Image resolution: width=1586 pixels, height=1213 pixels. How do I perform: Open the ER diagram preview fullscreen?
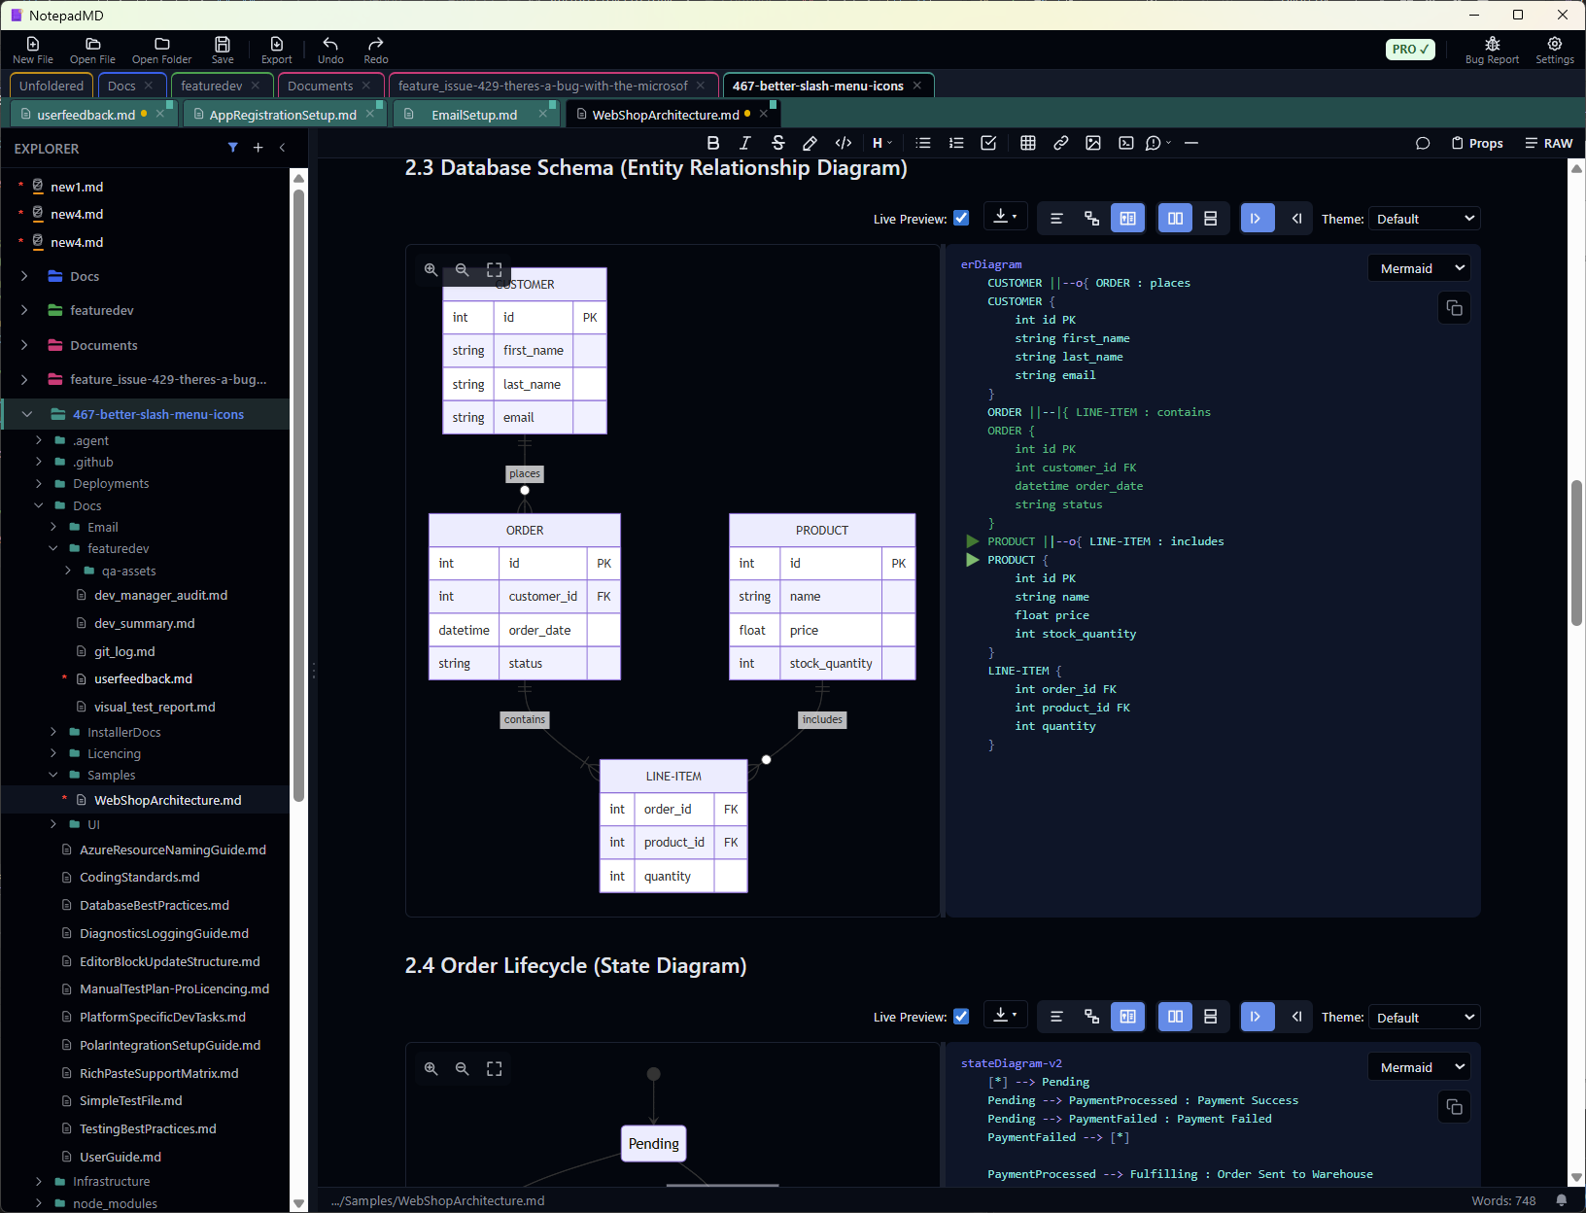[494, 269]
